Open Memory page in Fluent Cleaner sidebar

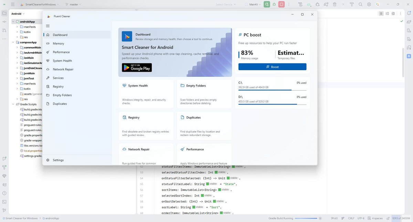tap(76, 43)
